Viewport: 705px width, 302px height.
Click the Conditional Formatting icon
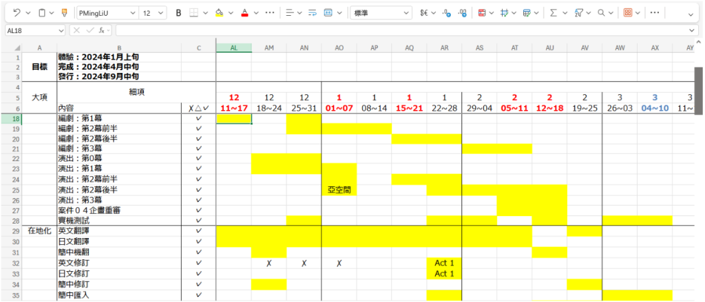click(x=481, y=12)
